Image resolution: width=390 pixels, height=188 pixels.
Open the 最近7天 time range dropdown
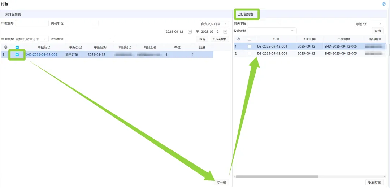click(x=369, y=24)
